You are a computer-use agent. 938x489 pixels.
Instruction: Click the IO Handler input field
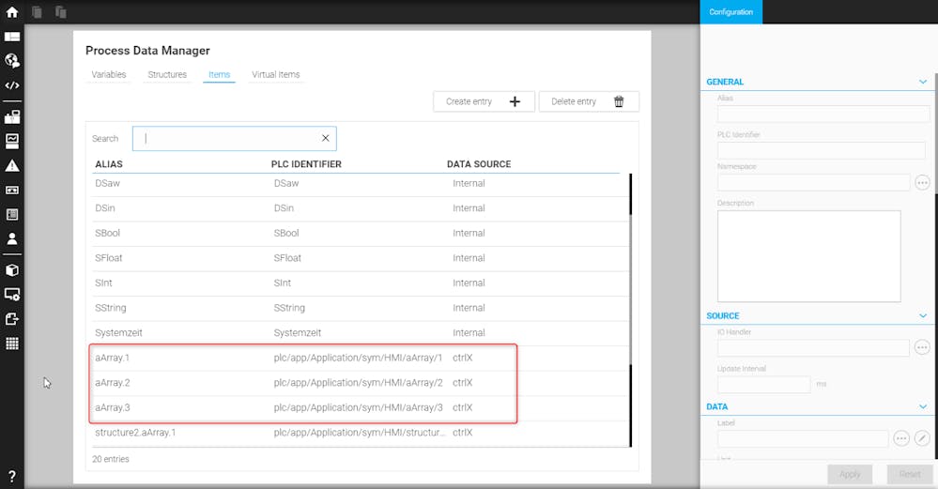[813, 347]
